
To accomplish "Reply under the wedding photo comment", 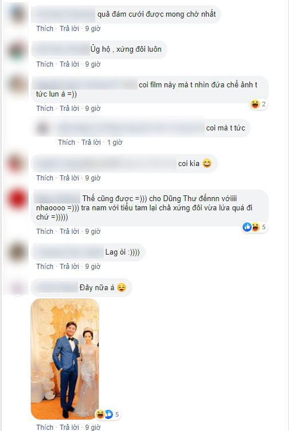I will (69, 427).
